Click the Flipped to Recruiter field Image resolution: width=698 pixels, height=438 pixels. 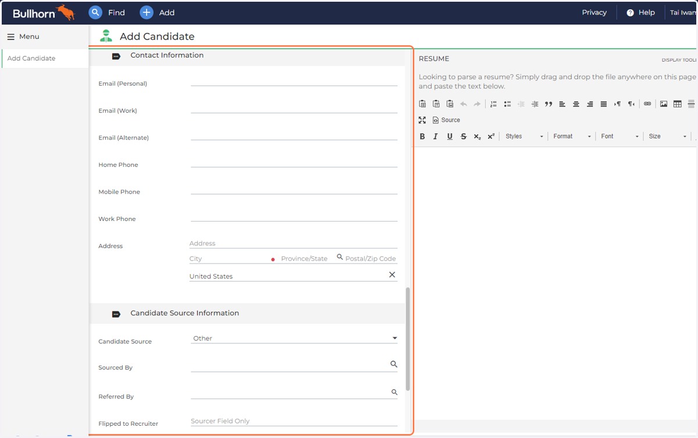coord(294,421)
